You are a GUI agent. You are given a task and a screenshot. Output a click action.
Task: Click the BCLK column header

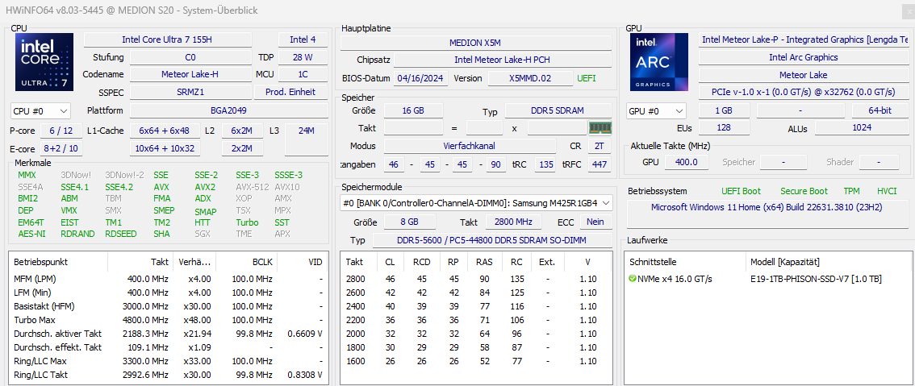(247, 262)
